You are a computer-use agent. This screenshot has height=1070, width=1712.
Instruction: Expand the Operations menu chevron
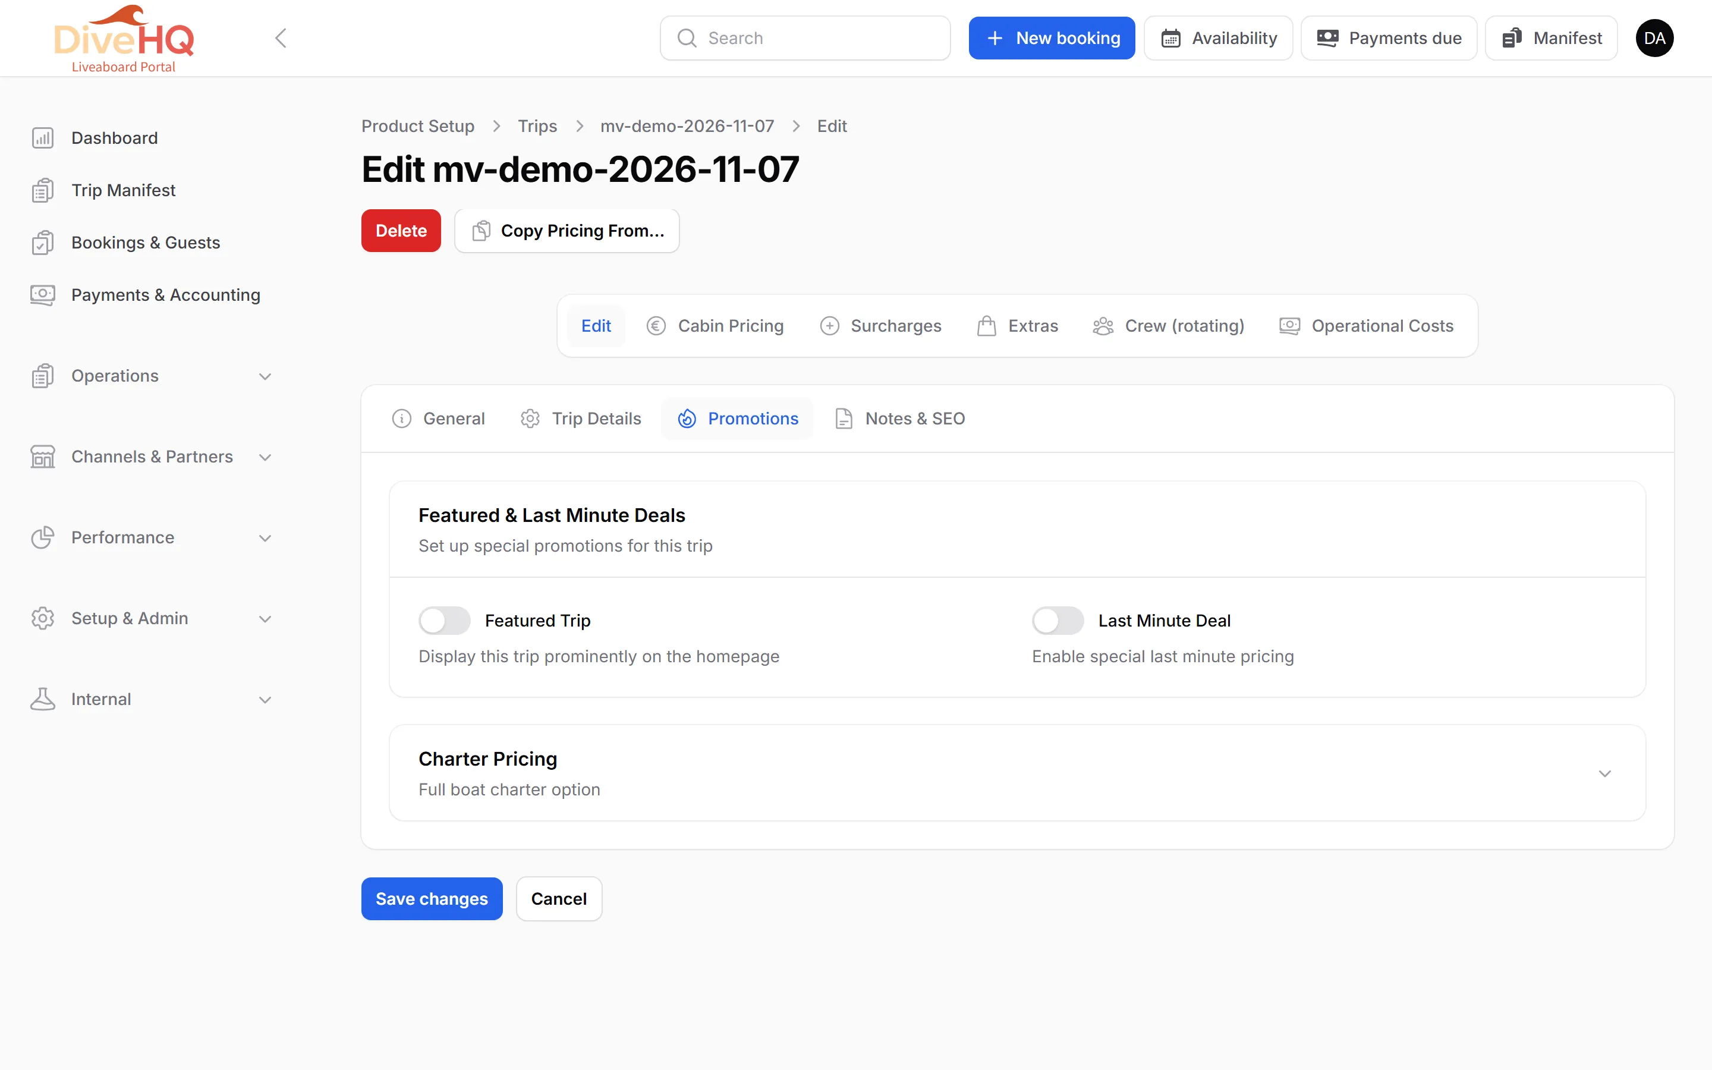(265, 376)
